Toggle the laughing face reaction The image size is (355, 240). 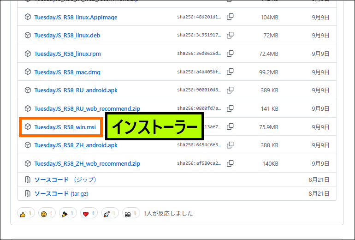(x=47, y=214)
